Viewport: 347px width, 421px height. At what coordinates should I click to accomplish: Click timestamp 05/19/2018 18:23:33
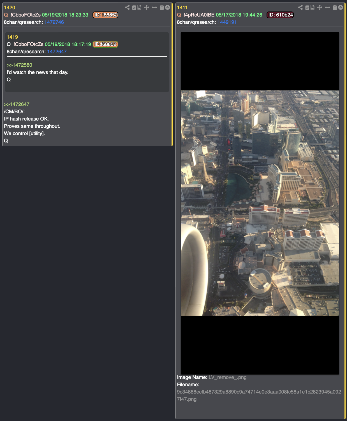click(x=65, y=15)
